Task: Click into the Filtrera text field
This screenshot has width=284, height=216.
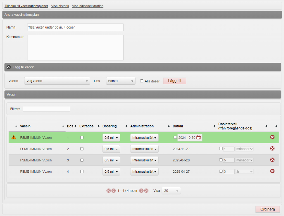Action: point(46,109)
